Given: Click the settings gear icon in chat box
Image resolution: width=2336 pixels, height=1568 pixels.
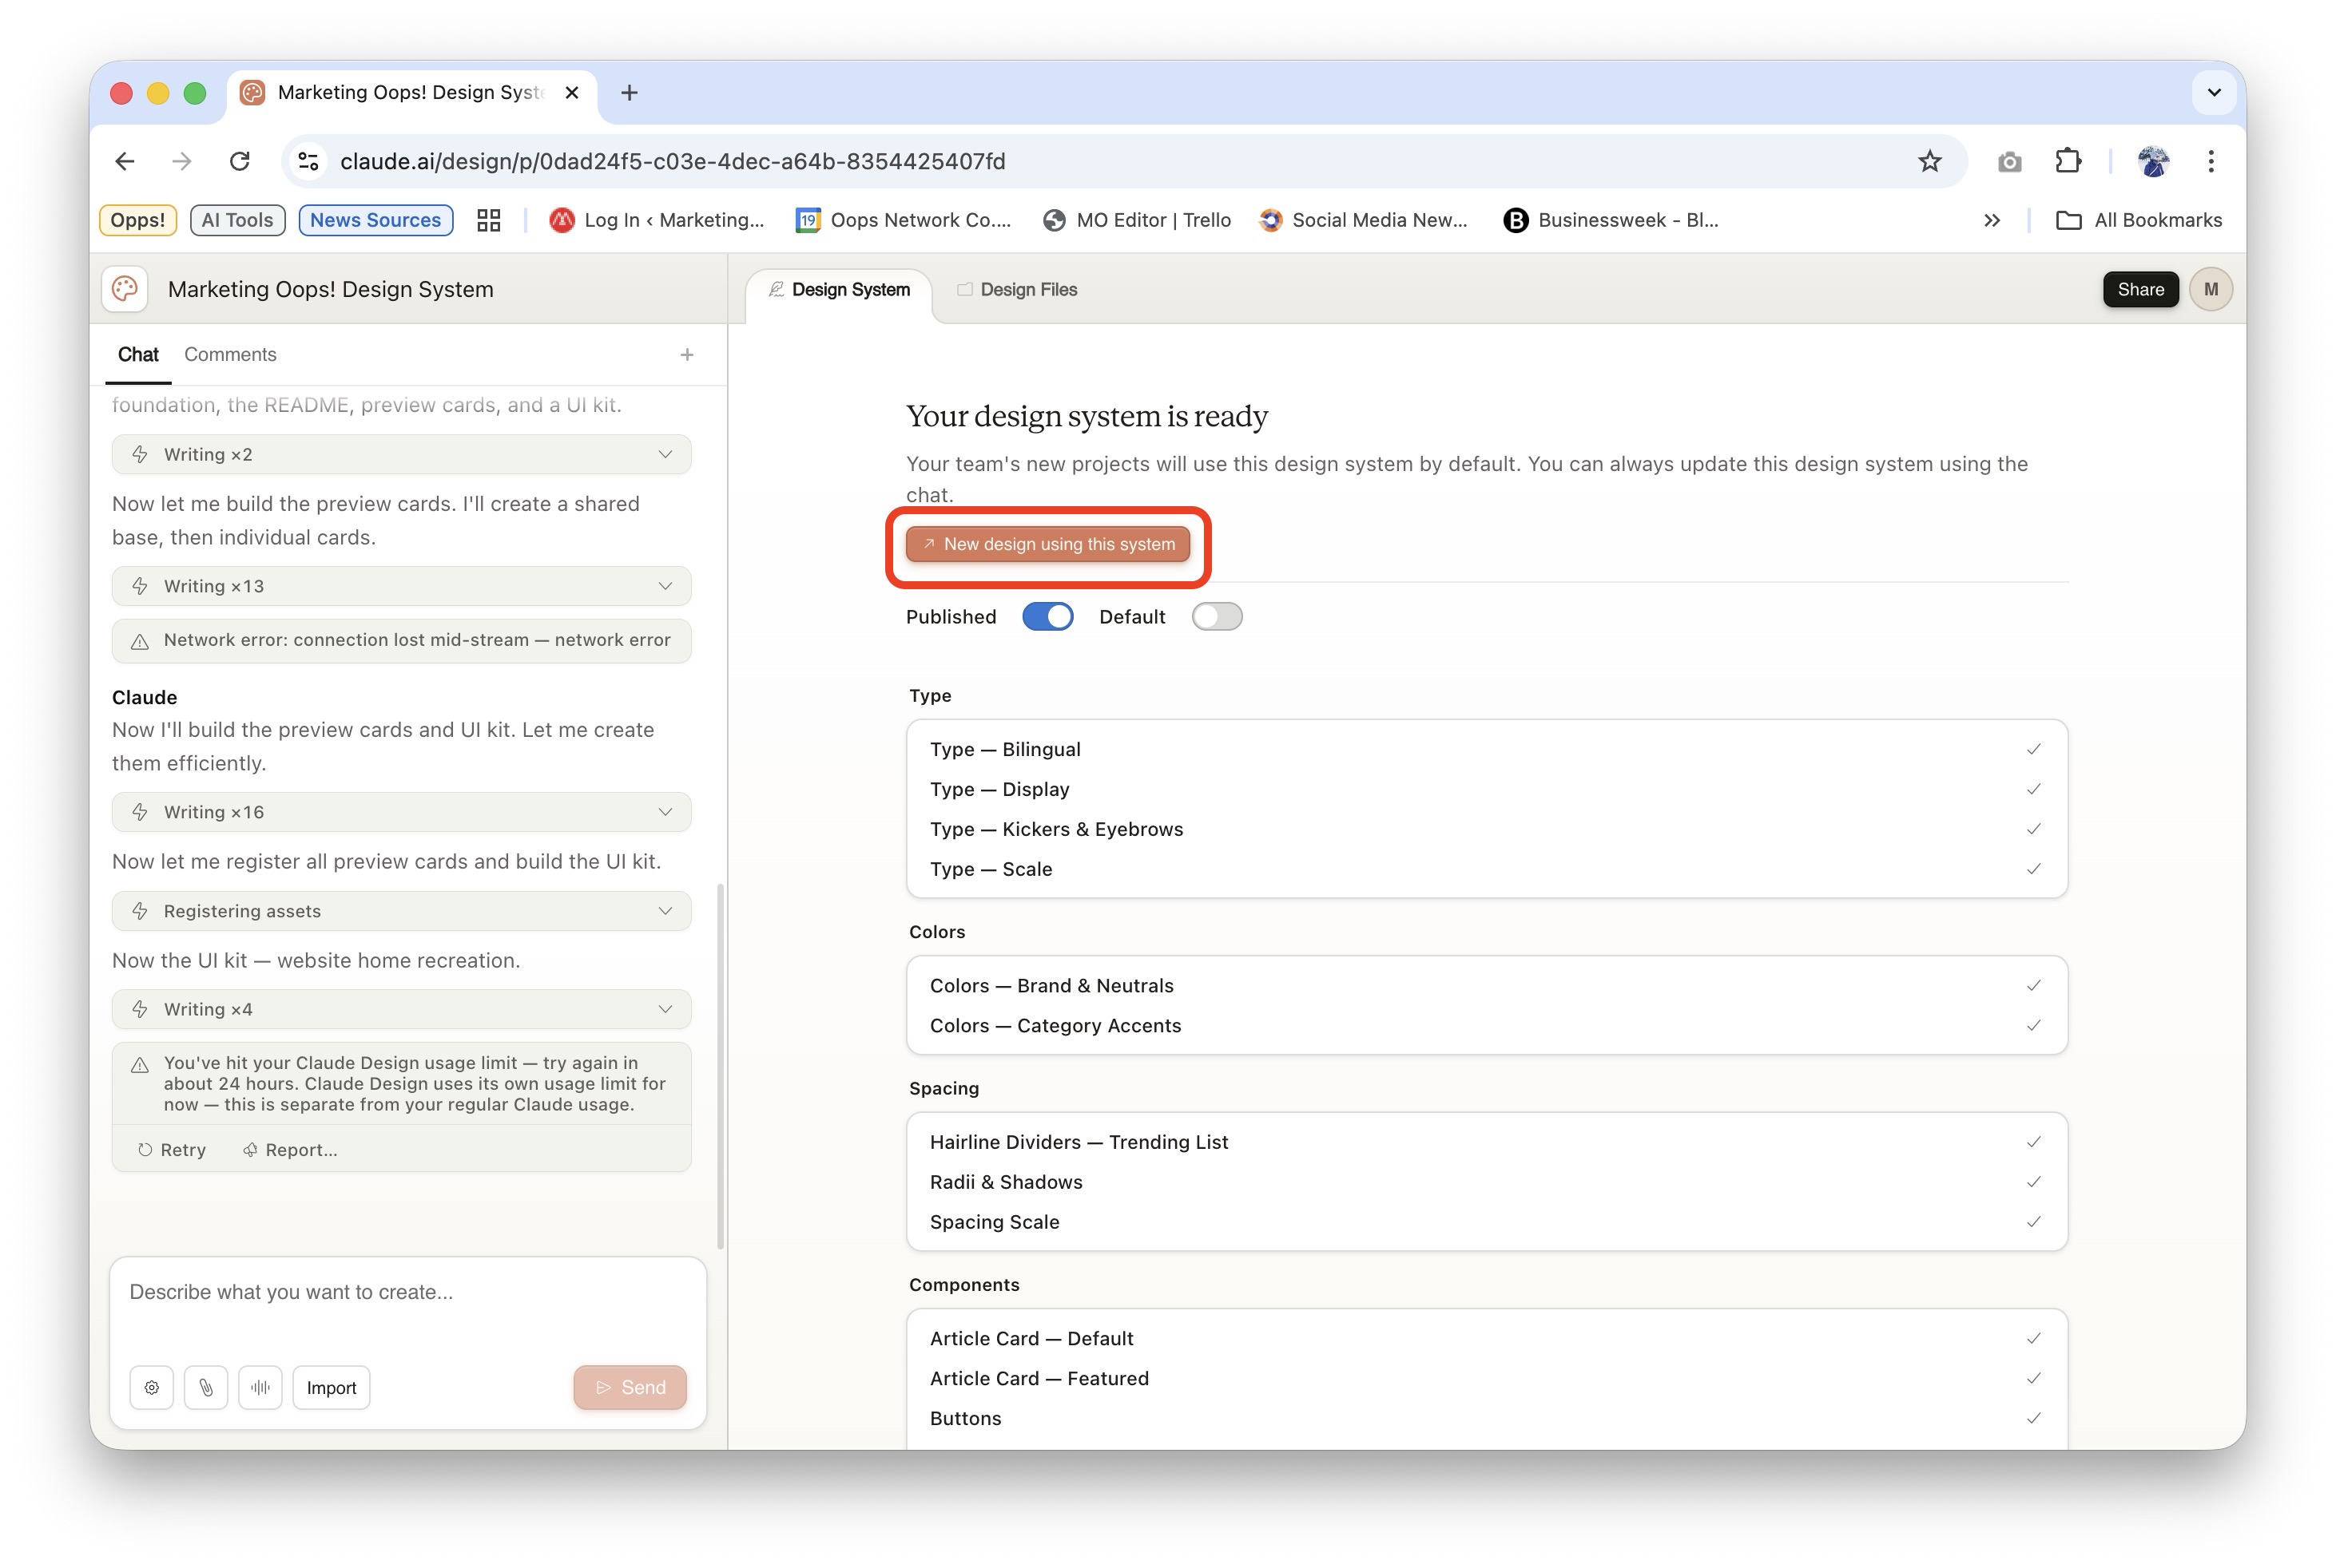Looking at the screenshot, I should click(x=151, y=1387).
